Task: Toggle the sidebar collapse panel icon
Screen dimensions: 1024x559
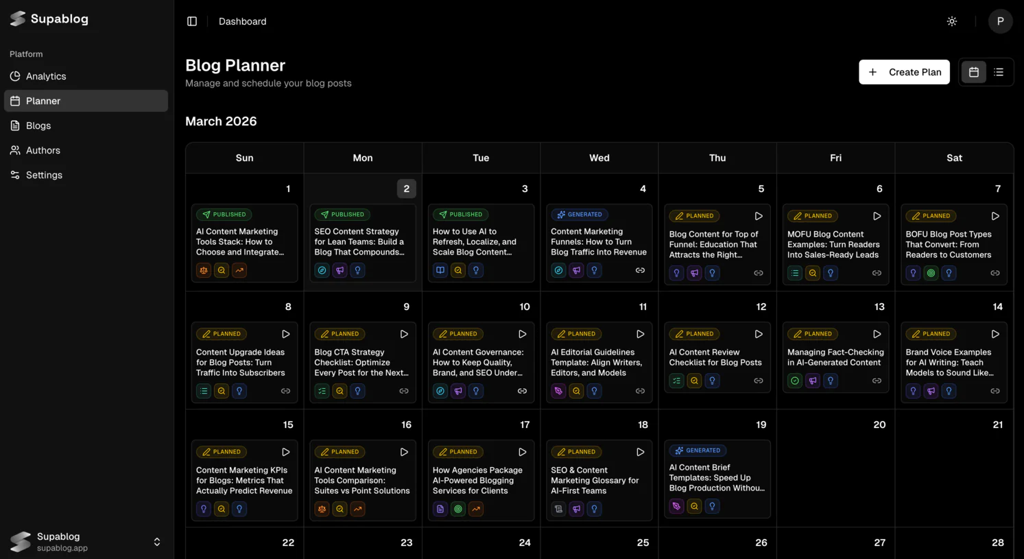Action: point(192,21)
